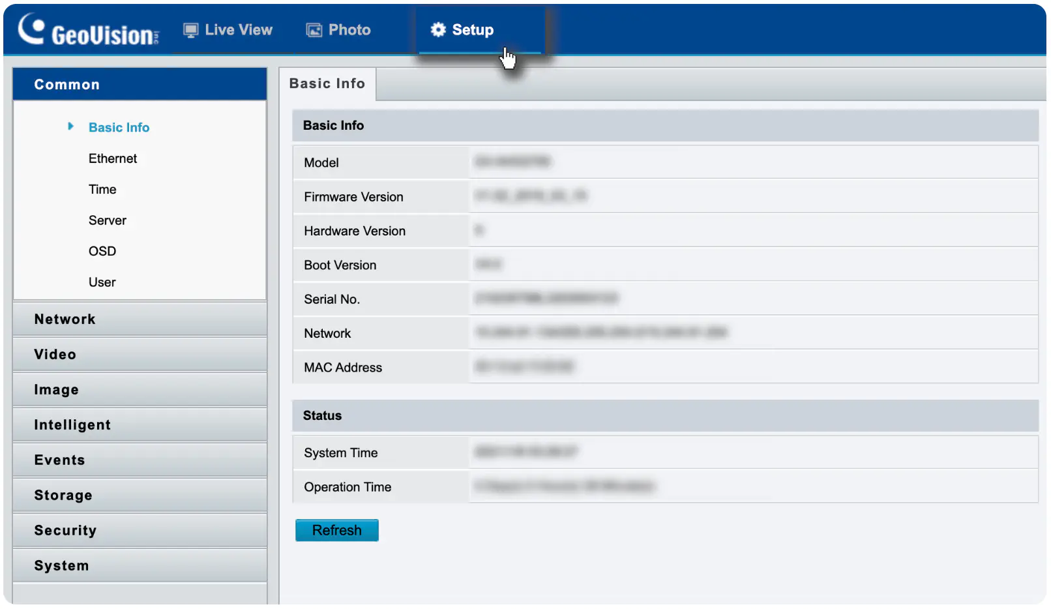Screen dimensions: 1051x609
Task: Click the blurred Serial No. value
Action: click(546, 299)
